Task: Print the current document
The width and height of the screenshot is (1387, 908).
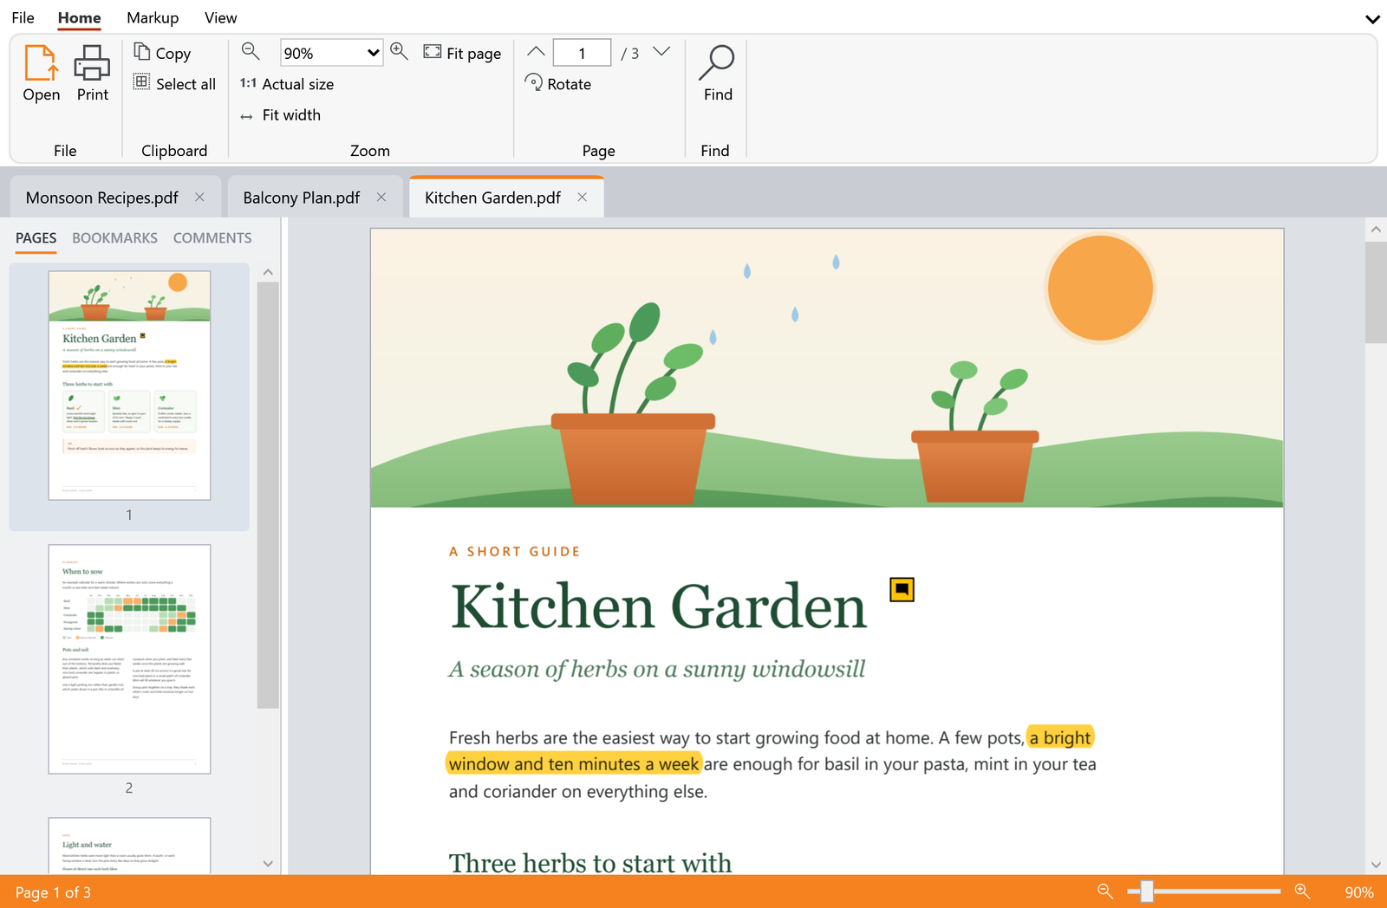Action: (x=93, y=74)
